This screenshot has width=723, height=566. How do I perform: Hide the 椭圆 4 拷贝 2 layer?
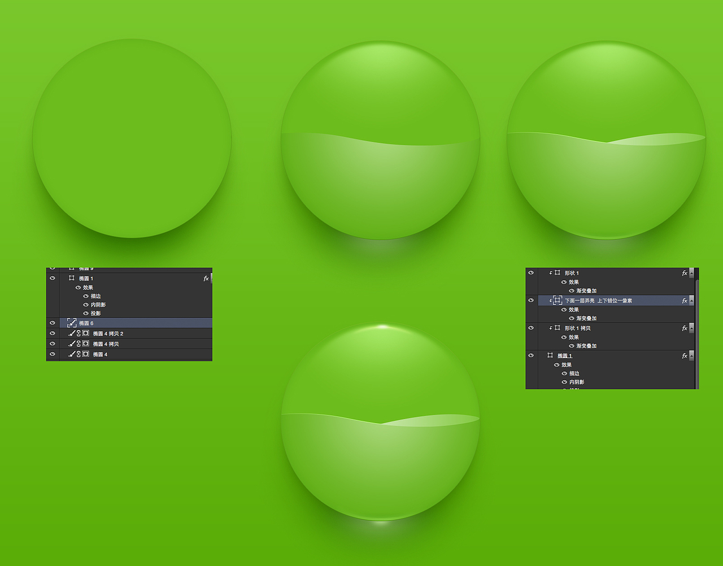(x=53, y=333)
